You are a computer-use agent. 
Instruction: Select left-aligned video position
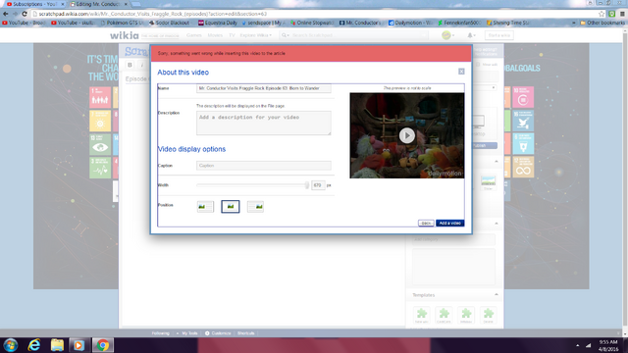tap(205, 207)
